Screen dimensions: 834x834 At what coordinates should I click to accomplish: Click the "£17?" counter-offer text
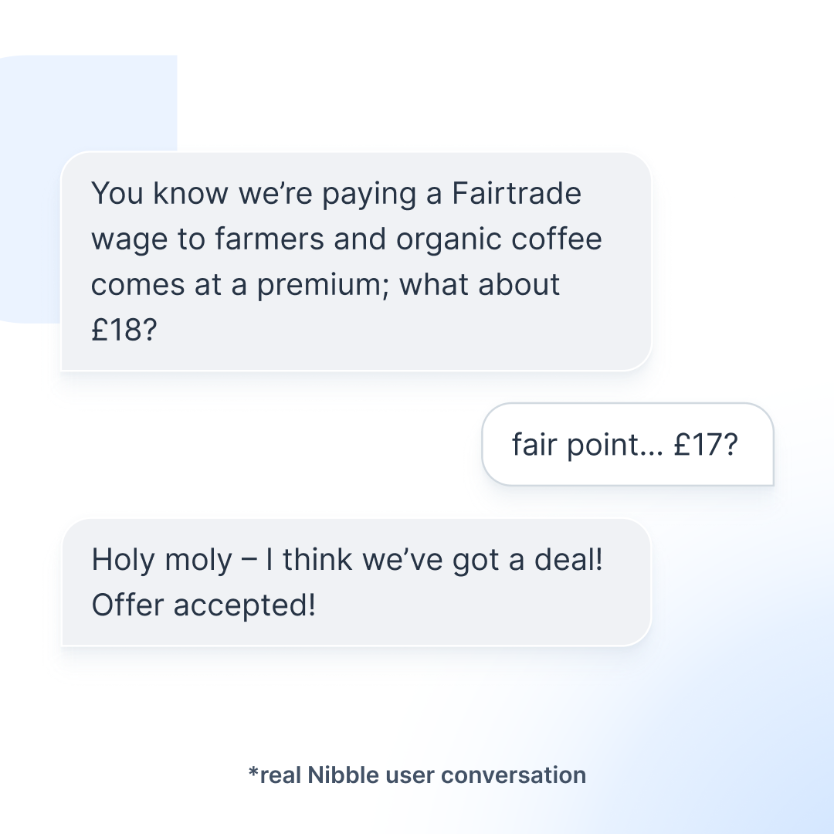click(706, 446)
